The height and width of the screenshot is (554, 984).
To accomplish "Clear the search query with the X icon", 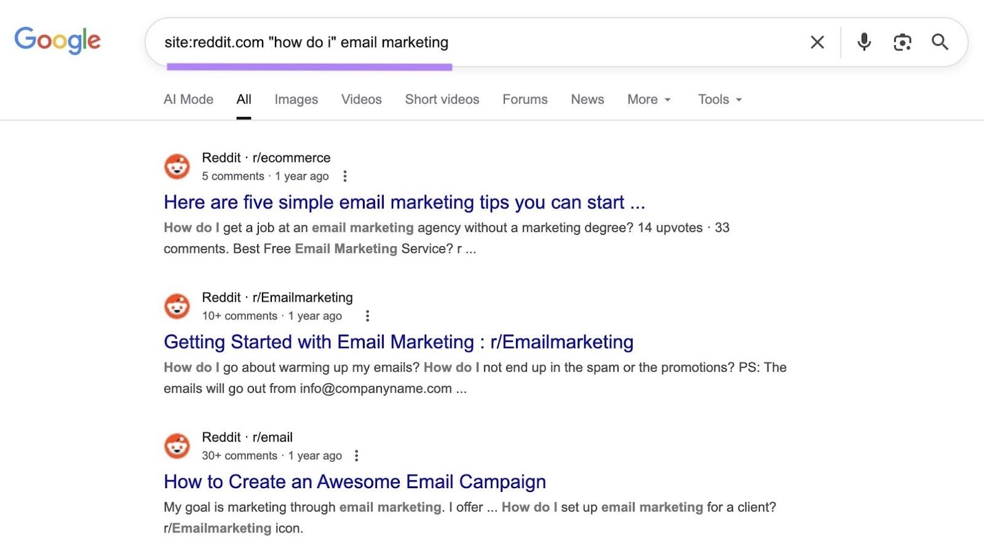I will coord(817,42).
